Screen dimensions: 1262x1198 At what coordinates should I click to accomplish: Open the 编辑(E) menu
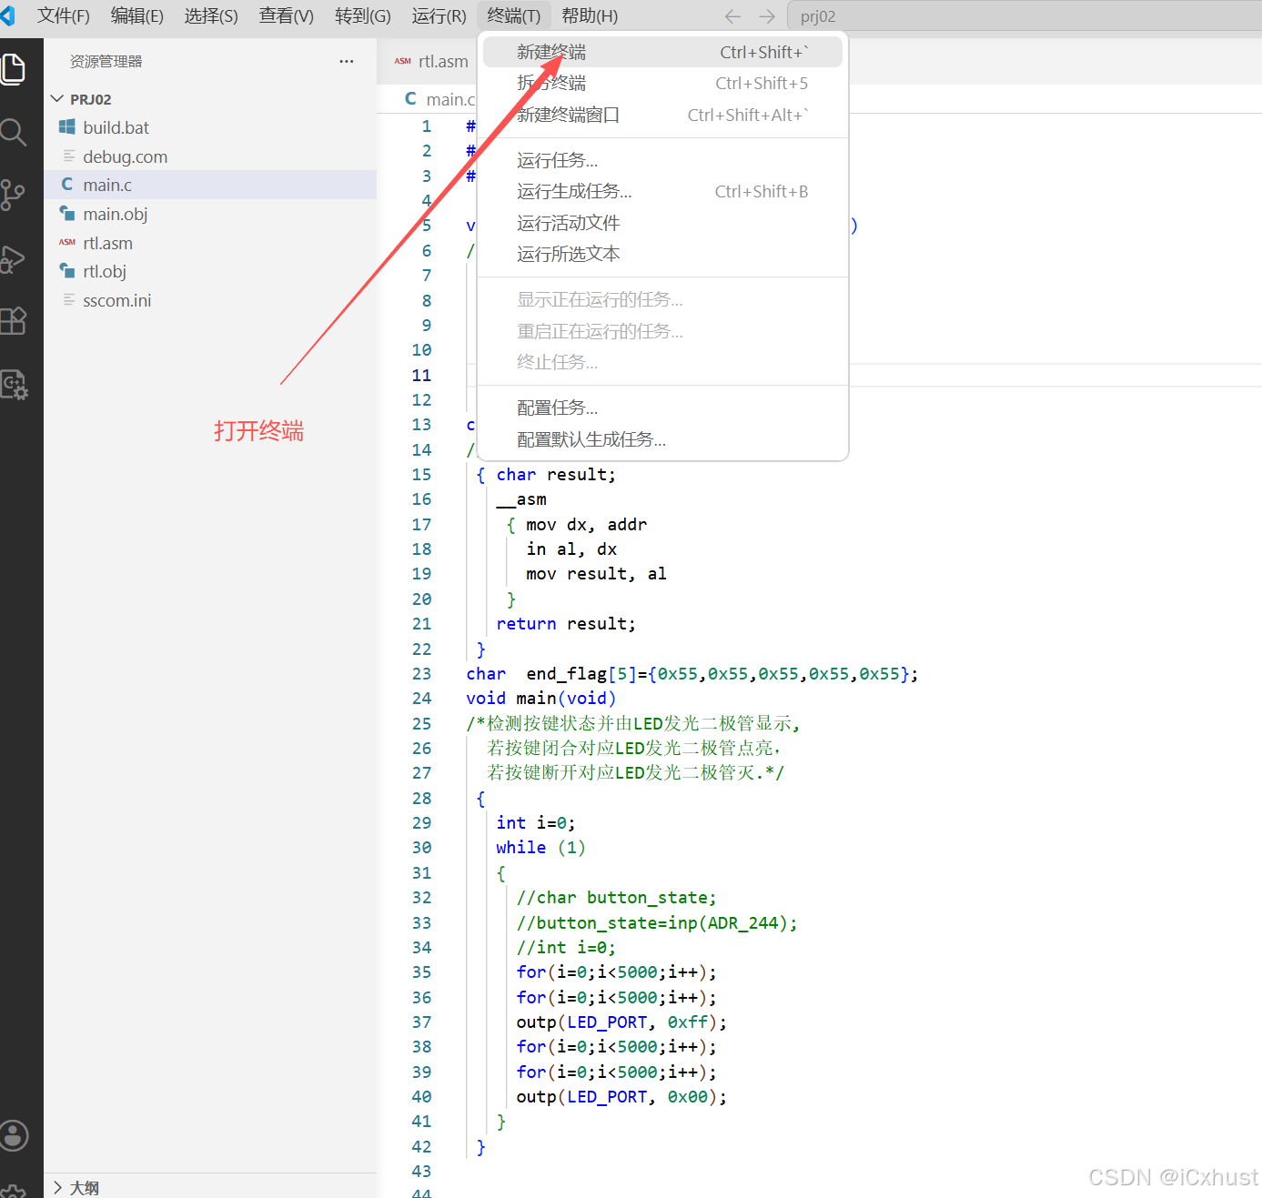point(137,16)
